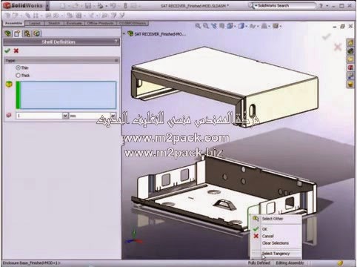Open the SolidWorks Search dropdown arrow
357x267 pixels.
[x=256, y=5]
